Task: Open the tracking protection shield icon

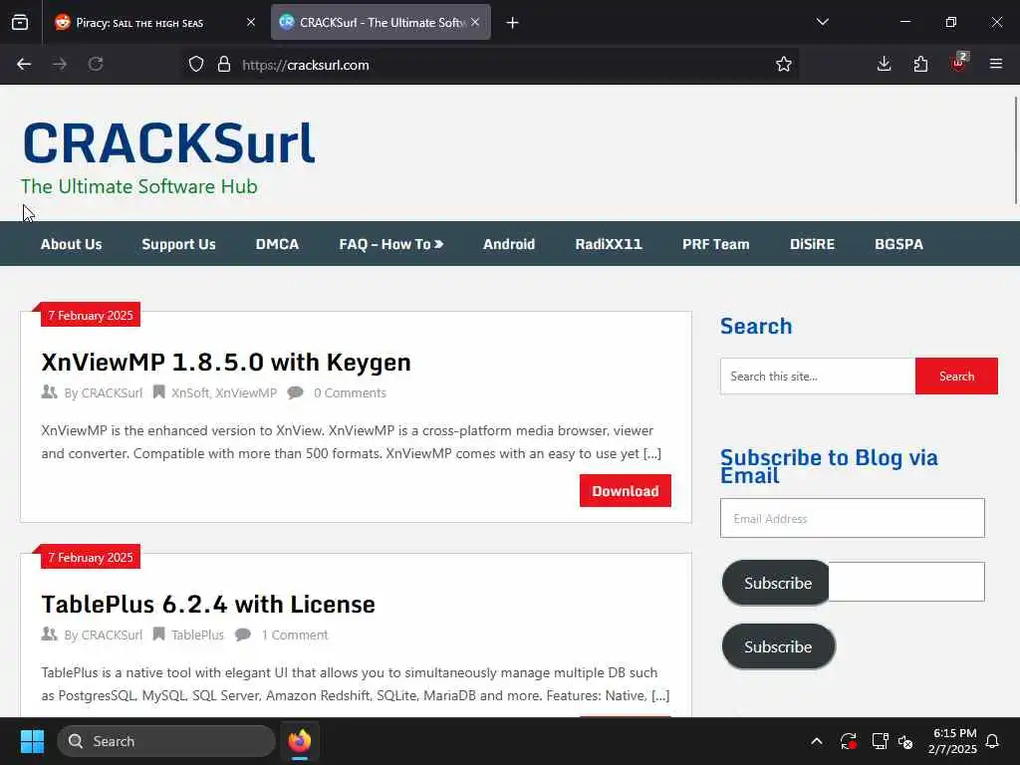Action: [x=196, y=65]
